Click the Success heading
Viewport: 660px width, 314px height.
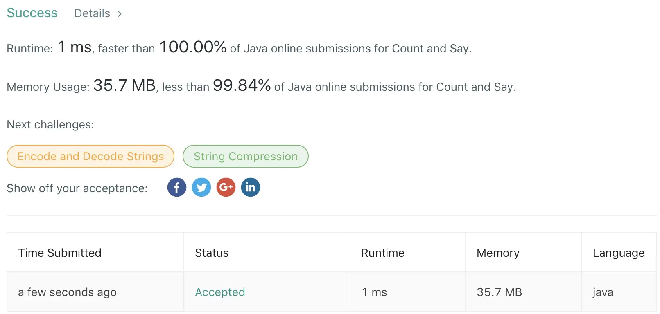pos(32,13)
